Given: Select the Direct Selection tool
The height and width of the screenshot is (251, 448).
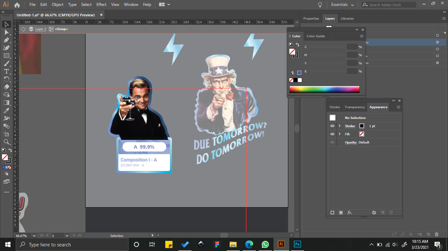Looking at the screenshot, I should (7, 32).
